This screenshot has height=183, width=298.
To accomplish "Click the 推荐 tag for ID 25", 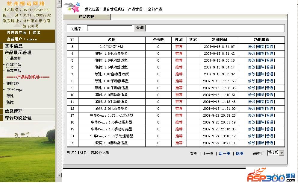I will [179, 143].
